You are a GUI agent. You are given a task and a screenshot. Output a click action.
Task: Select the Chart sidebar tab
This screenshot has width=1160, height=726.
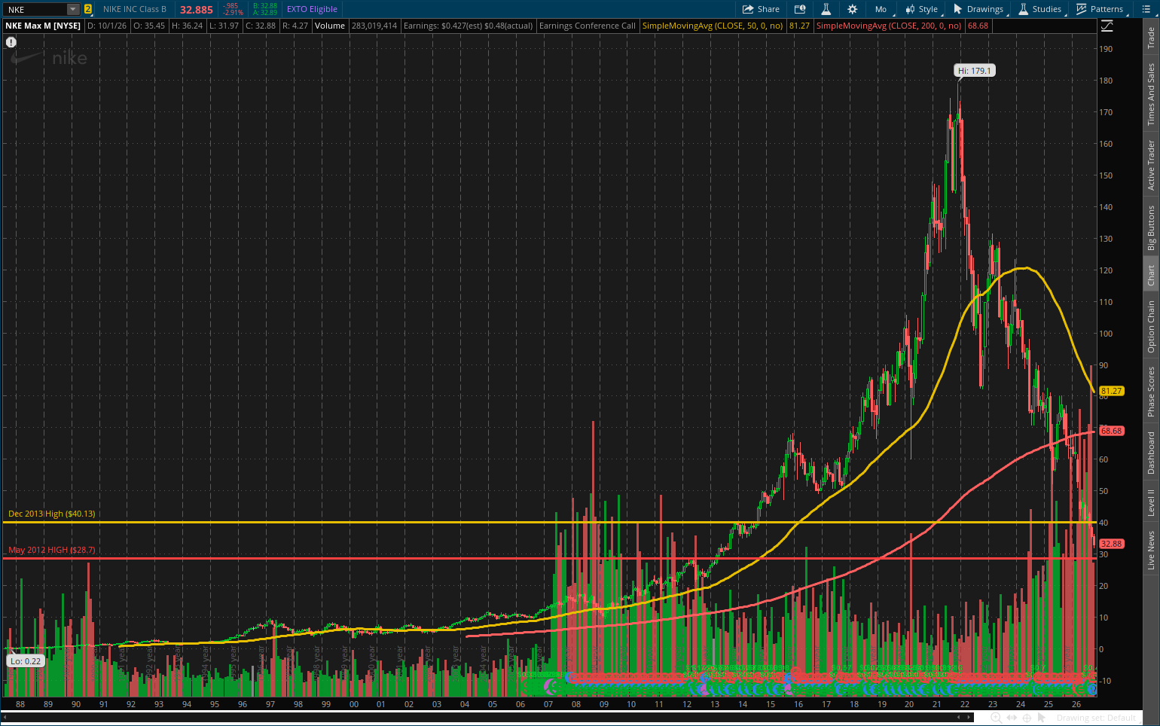pyautogui.click(x=1151, y=275)
